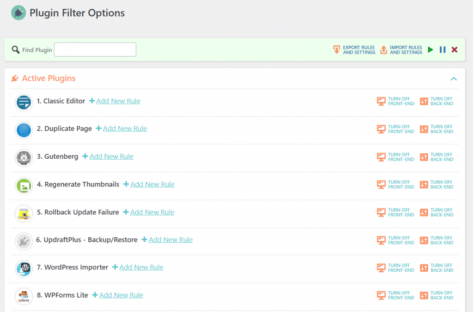The image size is (473, 312).
Task: Export rules and settings
Action: point(354,50)
